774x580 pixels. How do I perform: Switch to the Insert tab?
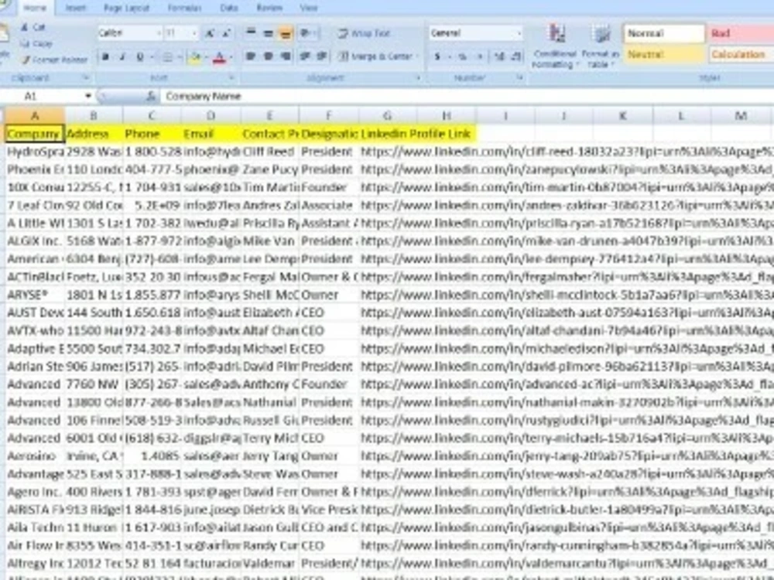click(x=76, y=8)
